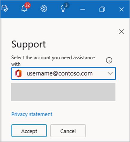
Task: Expand the account dropdown chevron
Action: (110, 73)
